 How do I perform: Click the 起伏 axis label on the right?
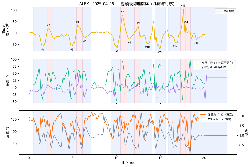(247, 132)
